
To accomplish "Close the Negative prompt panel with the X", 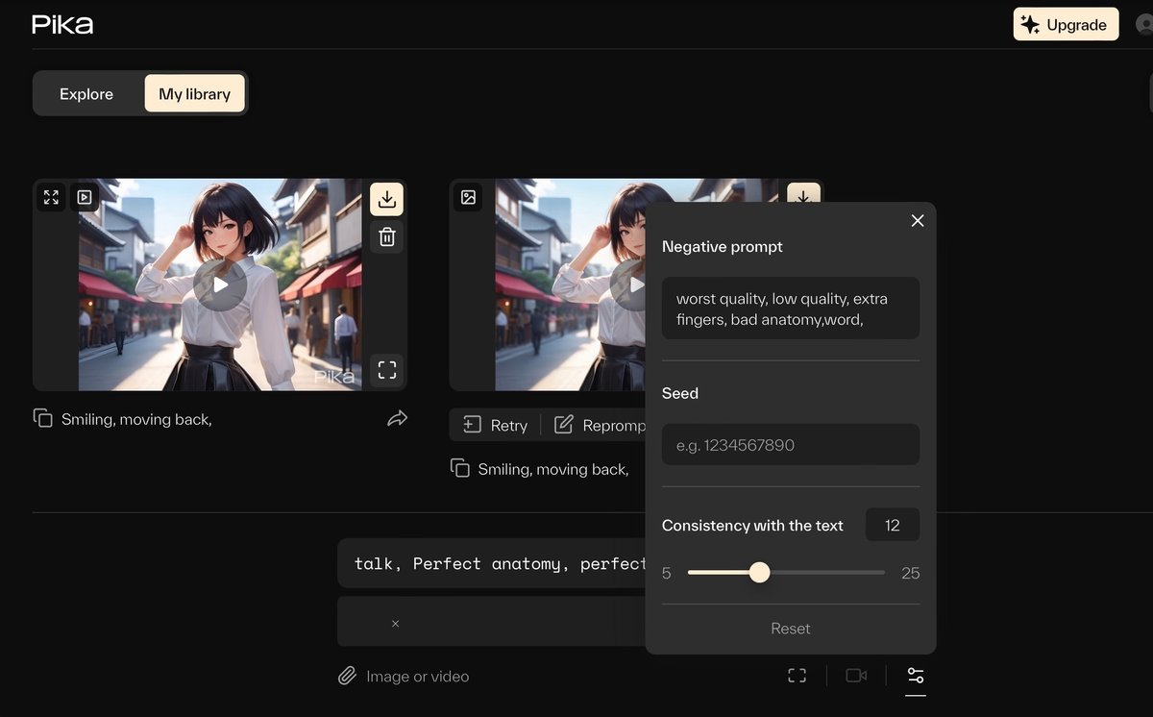I will point(917,220).
